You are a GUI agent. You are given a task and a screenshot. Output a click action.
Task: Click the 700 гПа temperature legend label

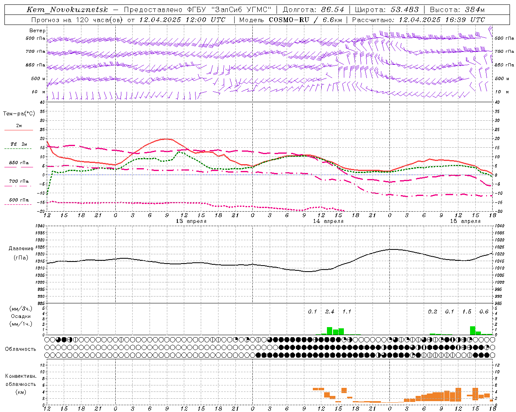click(x=19, y=181)
